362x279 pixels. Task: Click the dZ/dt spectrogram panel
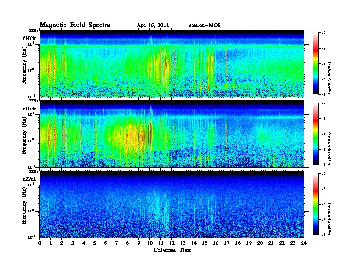coord(172,204)
